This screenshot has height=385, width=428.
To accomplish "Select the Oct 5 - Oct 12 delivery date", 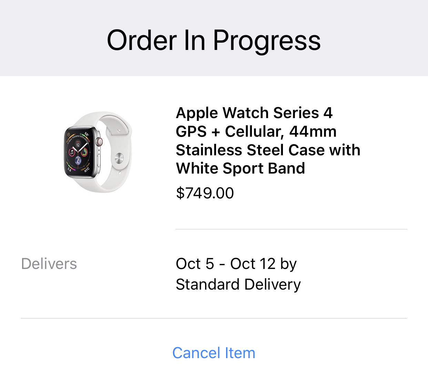I will (x=226, y=264).
